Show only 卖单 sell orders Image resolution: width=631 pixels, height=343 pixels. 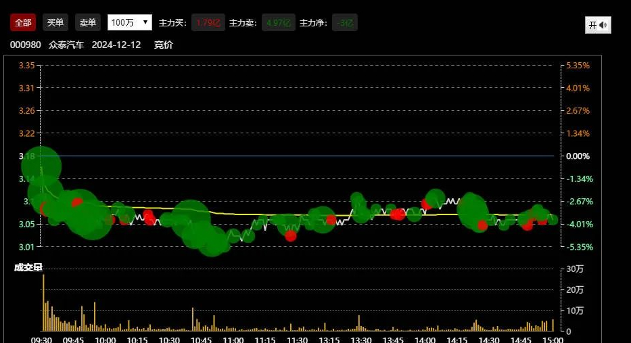point(88,22)
